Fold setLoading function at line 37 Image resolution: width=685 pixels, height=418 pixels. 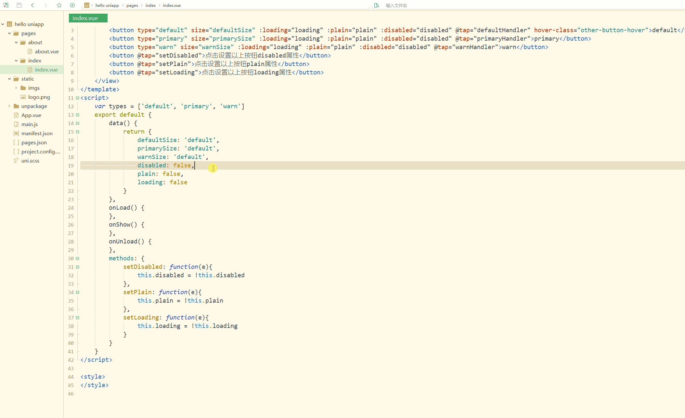click(77, 318)
